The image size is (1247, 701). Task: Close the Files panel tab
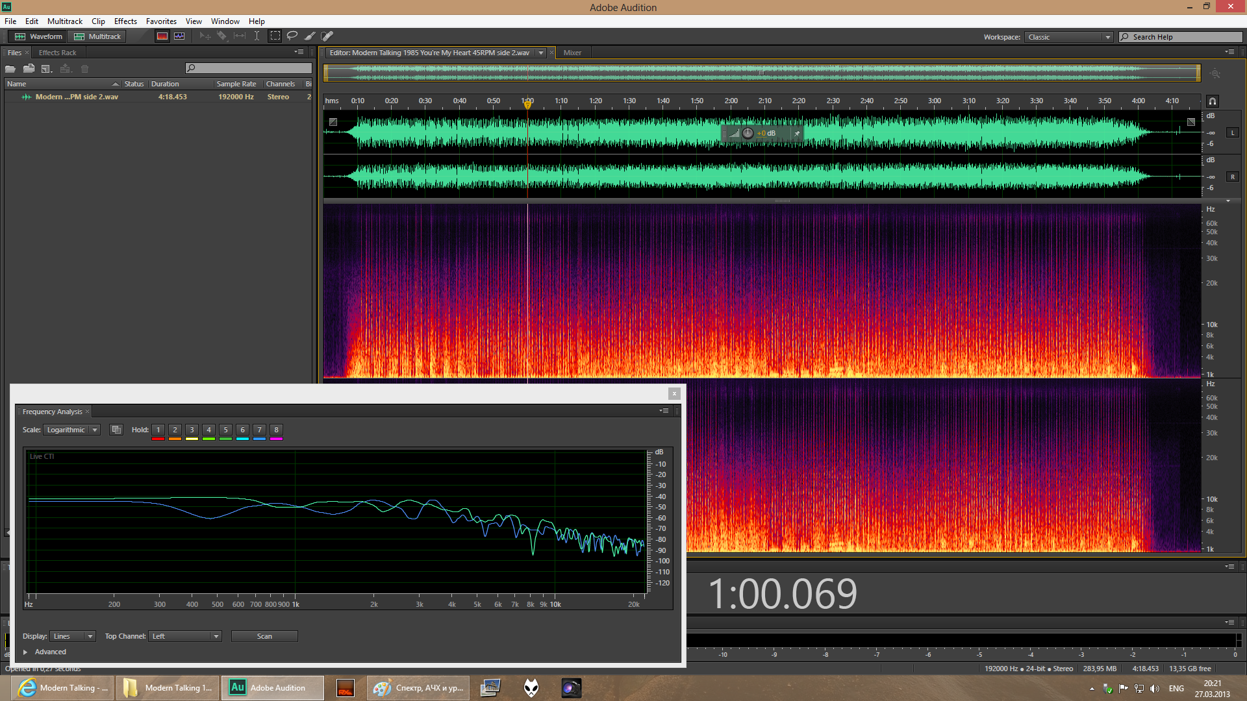coord(27,53)
